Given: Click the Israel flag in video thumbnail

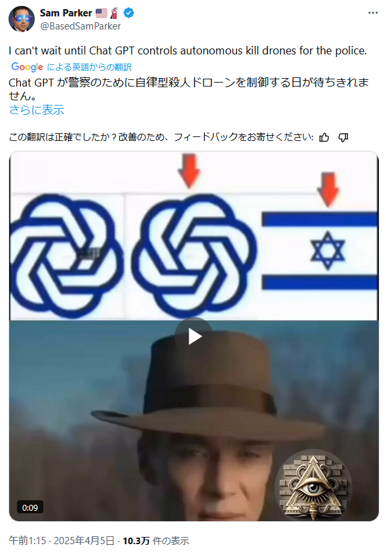Looking at the screenshot, I should click(x=320, y=251).
